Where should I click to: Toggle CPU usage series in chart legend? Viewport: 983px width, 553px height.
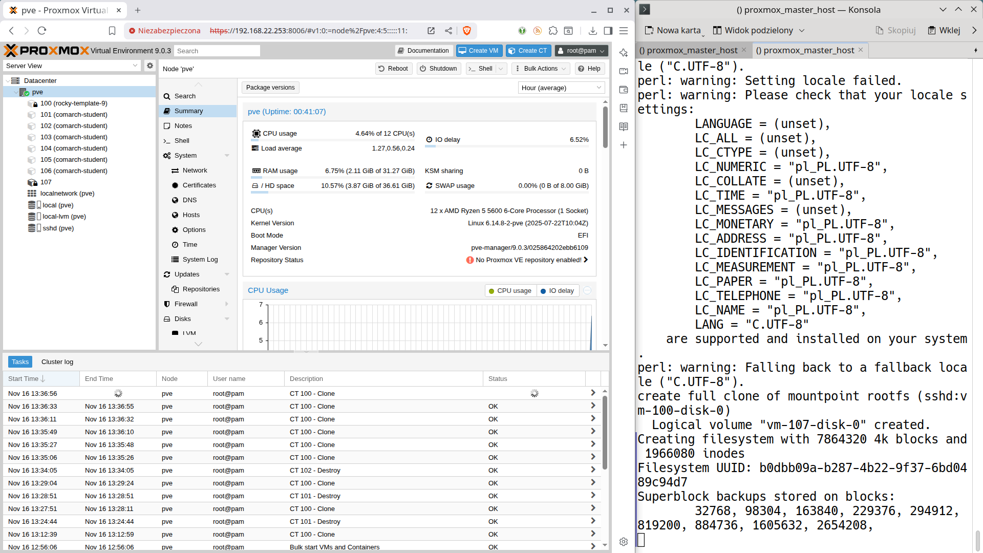click(510, 291)
